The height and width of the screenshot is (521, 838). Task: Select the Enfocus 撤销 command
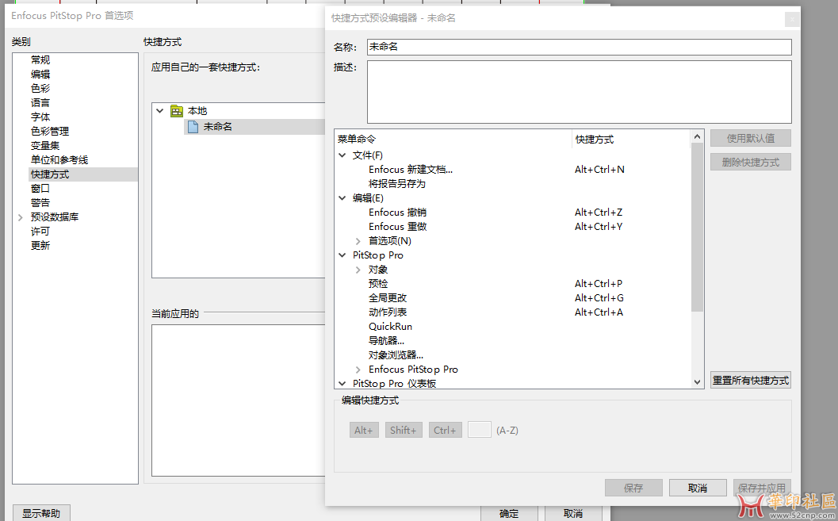pos(398,213)
